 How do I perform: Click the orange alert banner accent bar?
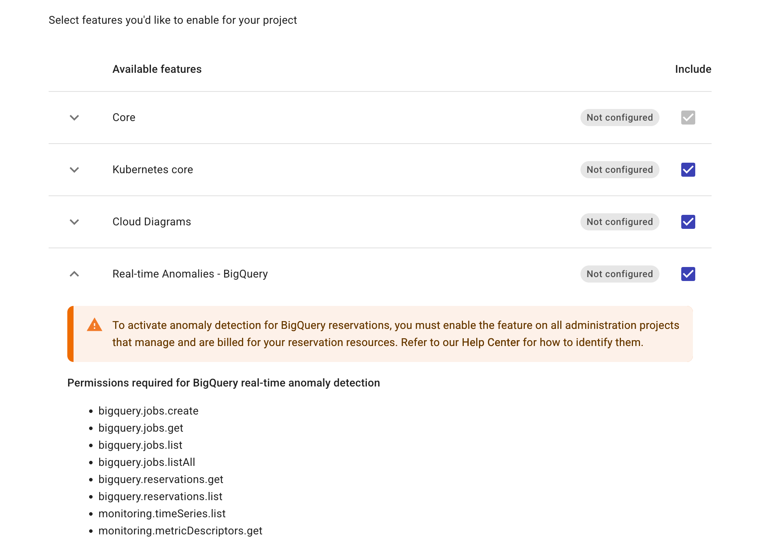(70, 334)
